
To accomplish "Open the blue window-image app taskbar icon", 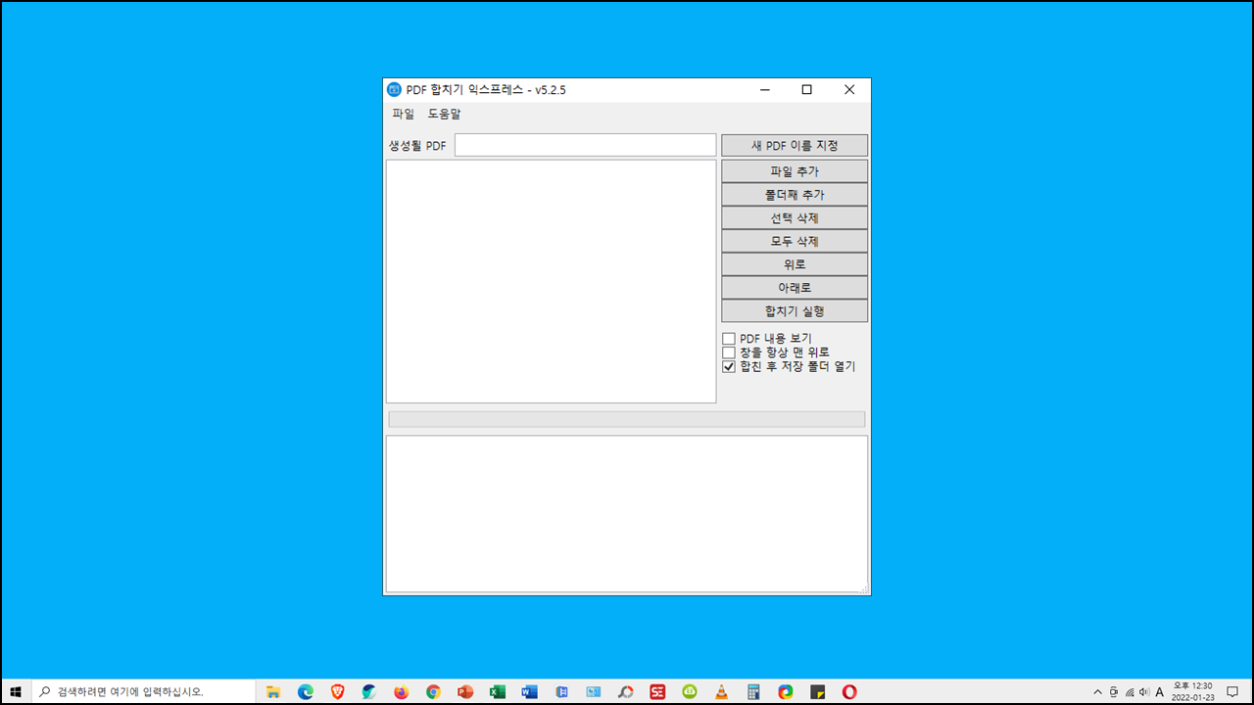I will tap(594, 692).
